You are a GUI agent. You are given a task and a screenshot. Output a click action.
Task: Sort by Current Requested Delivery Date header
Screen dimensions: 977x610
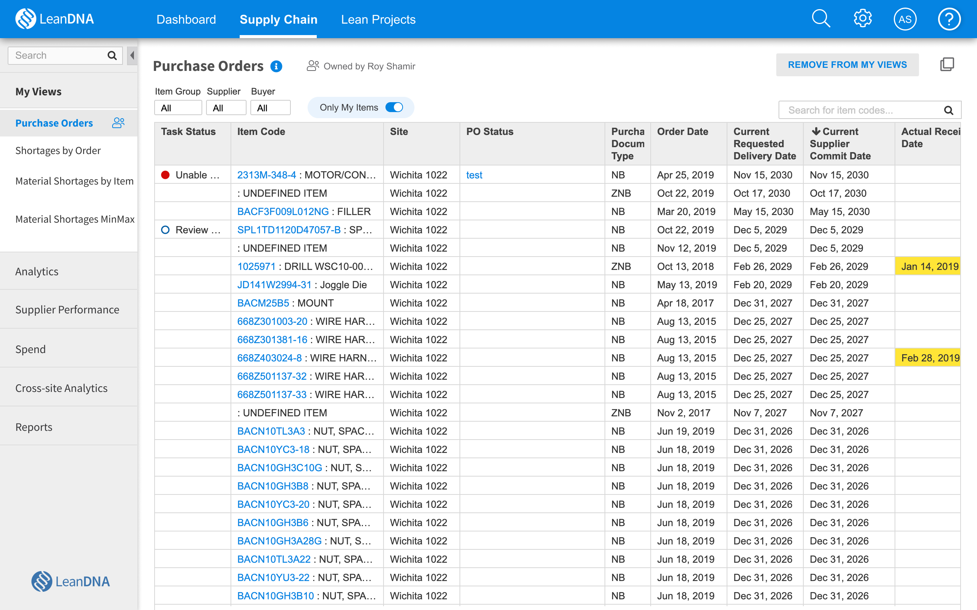[765, 144]
